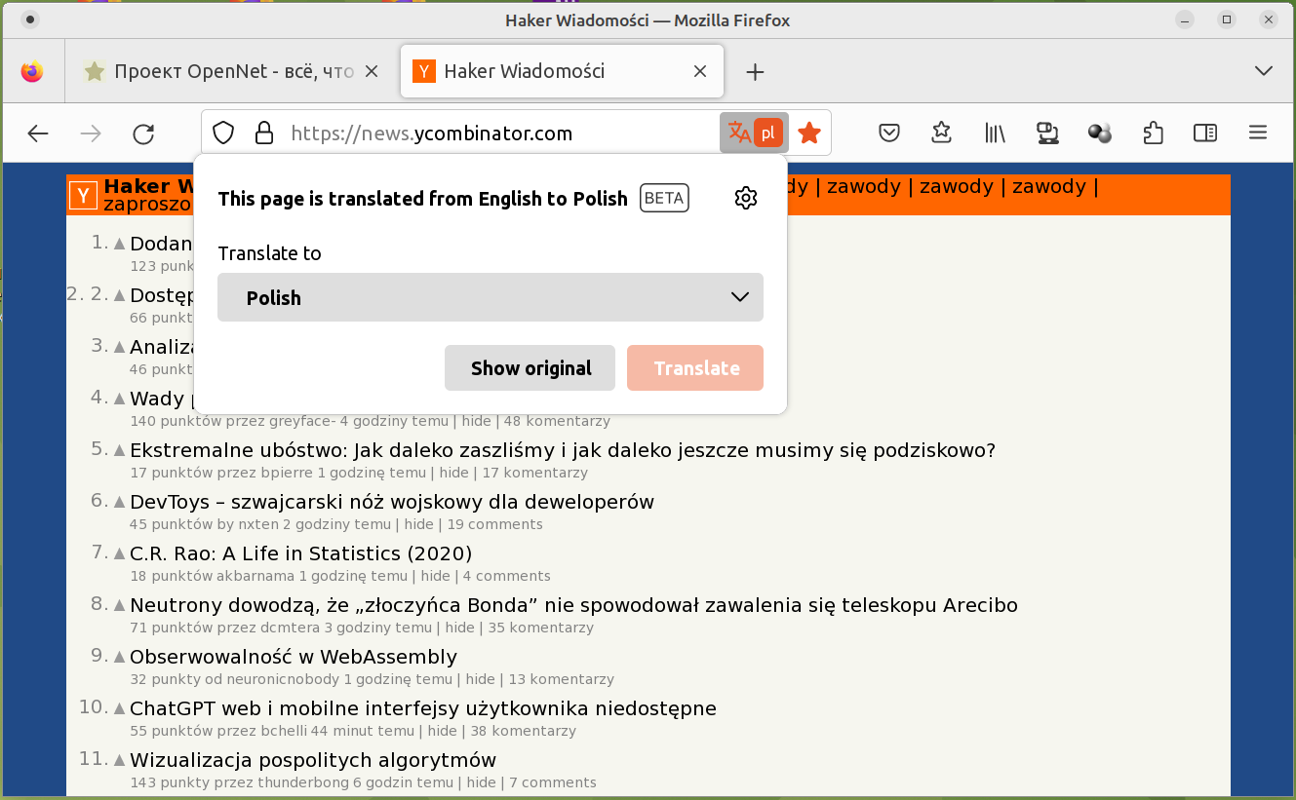Open the Polish language dropdown
Screen dimensions: 1296x800
pyautogui.click(x=490, y=297)
